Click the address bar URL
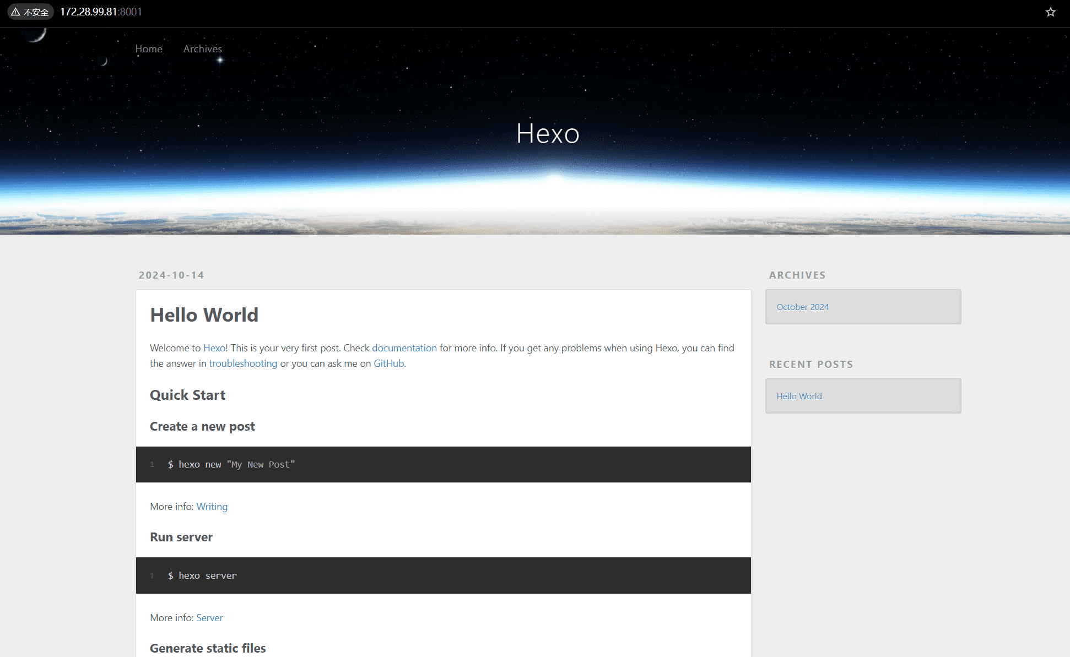Viewport: 1070px width, 657px height. (x=101, y=12)
